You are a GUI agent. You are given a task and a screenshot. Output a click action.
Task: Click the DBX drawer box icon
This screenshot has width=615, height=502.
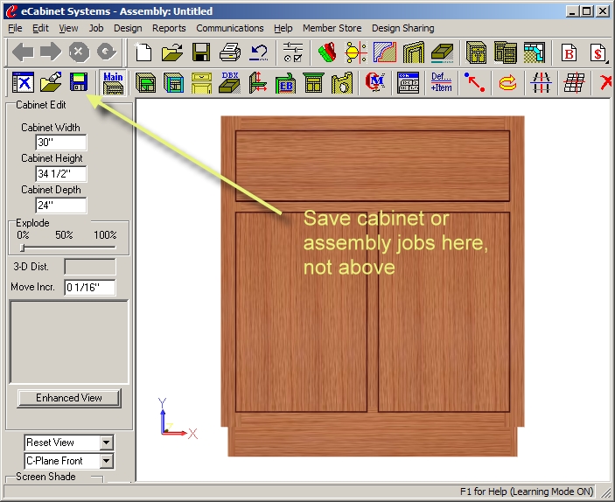229,82
